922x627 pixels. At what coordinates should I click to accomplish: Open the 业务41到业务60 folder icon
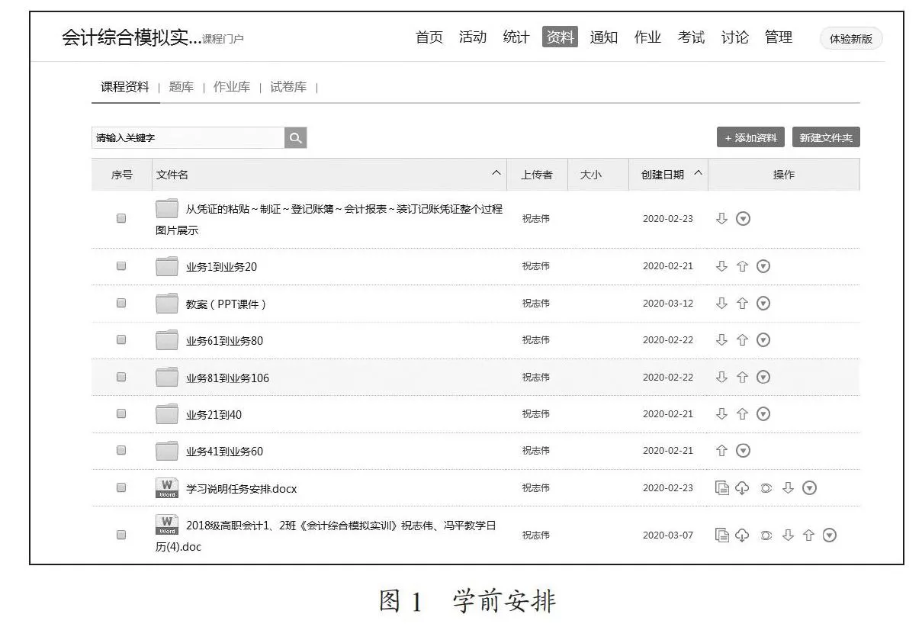click(x=167, y=451)
